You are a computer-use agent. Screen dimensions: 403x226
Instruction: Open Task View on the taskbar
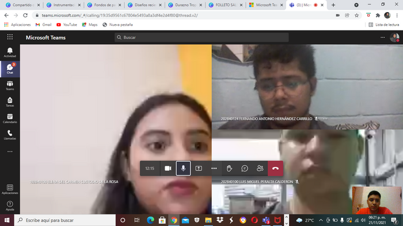point(137,220)
